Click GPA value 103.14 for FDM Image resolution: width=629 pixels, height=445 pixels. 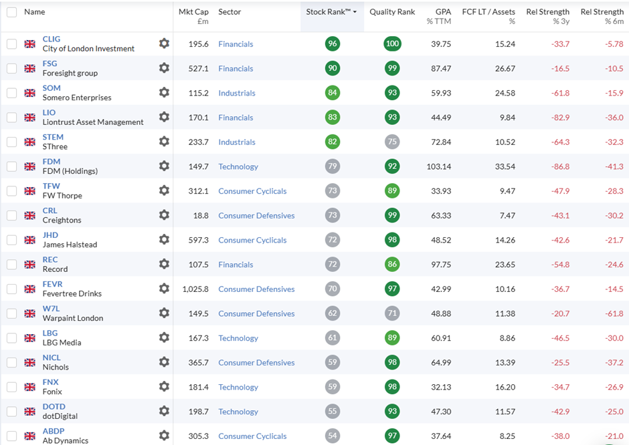click(x=439, y=166)
